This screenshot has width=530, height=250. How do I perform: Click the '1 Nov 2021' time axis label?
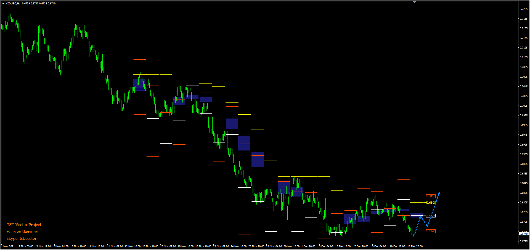point(8,246)
